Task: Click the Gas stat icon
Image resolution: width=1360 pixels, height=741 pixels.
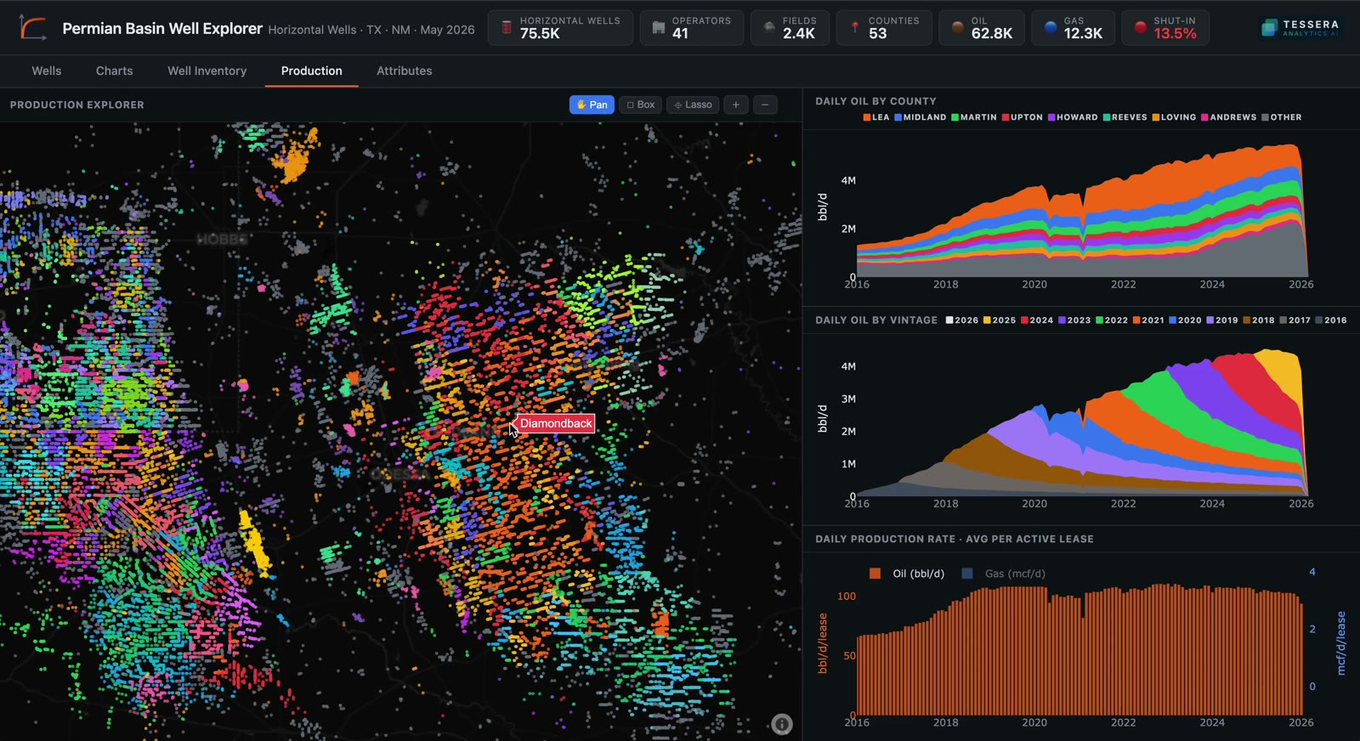Action: pyautogui.click(x=1051, y=27)
